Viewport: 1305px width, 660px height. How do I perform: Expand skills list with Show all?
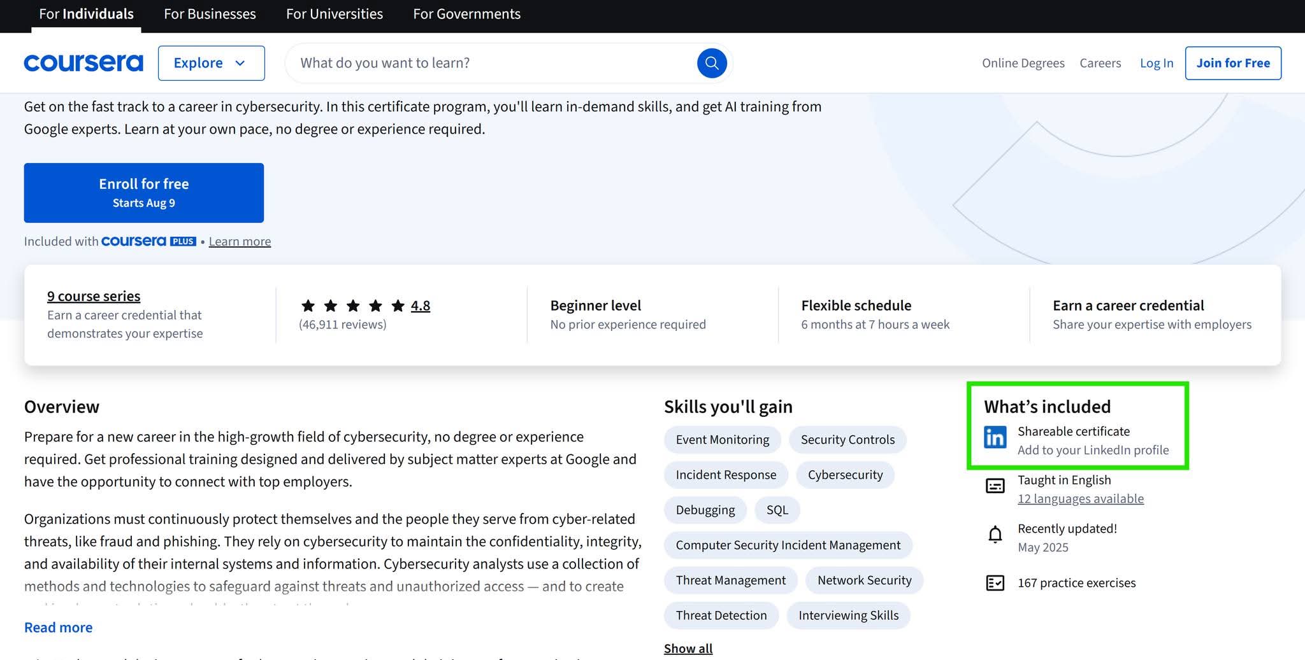coord(688,649)
